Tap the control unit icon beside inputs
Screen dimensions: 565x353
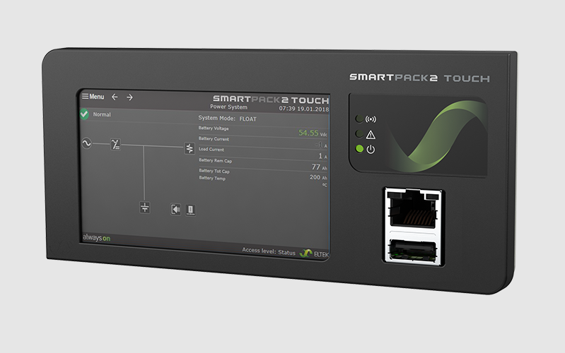pyautogui.click(x=191, y=210)
